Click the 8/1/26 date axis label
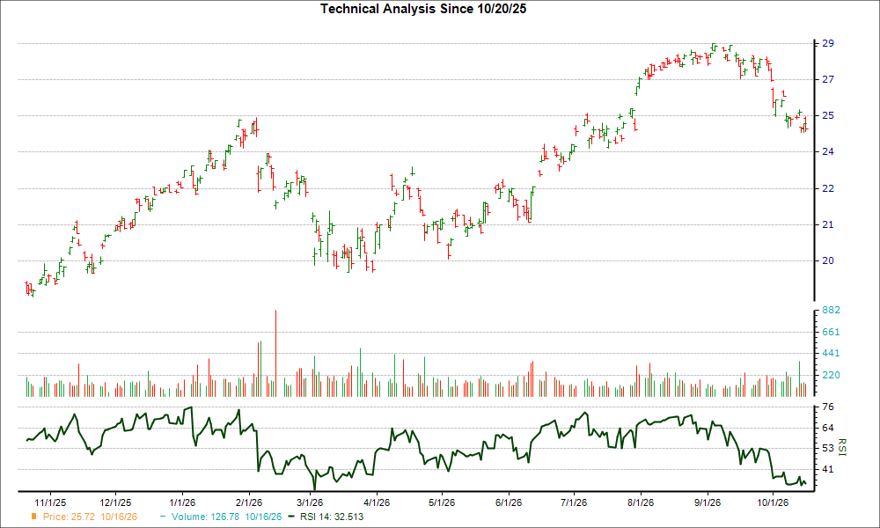Viewport: 880px width, 528px height. click(x=641, y=502)
